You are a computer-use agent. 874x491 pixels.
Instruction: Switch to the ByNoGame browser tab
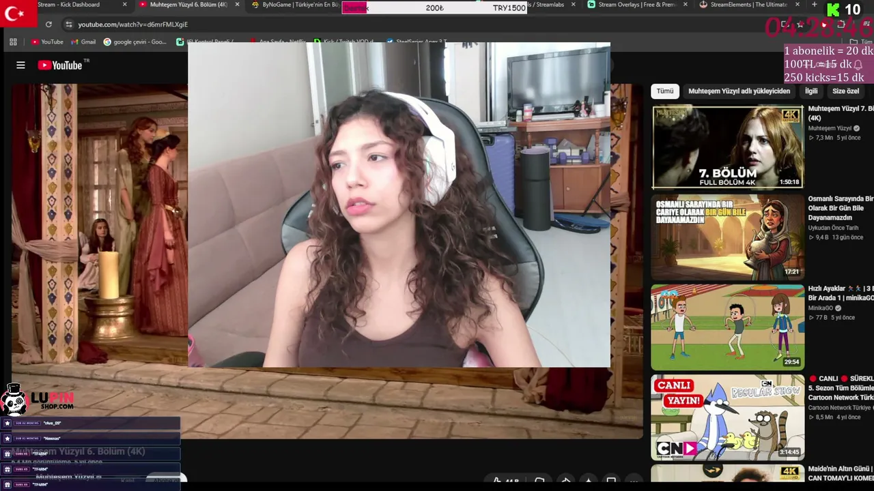[x=294, y=5]
